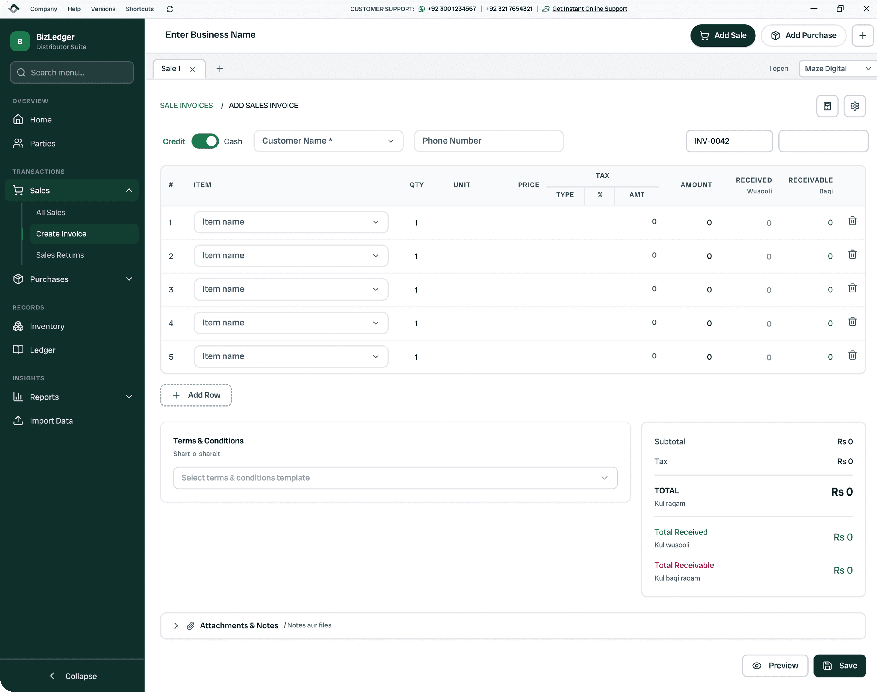Open the Customer Name dropdown

click(x=328, y=141)
